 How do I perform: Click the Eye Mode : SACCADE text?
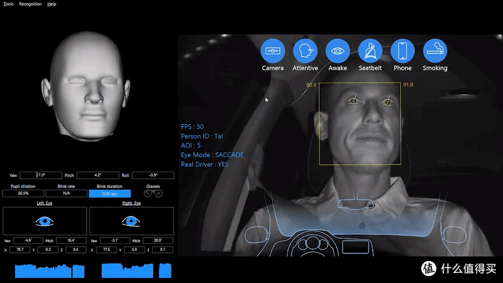(x=212, y=155)
